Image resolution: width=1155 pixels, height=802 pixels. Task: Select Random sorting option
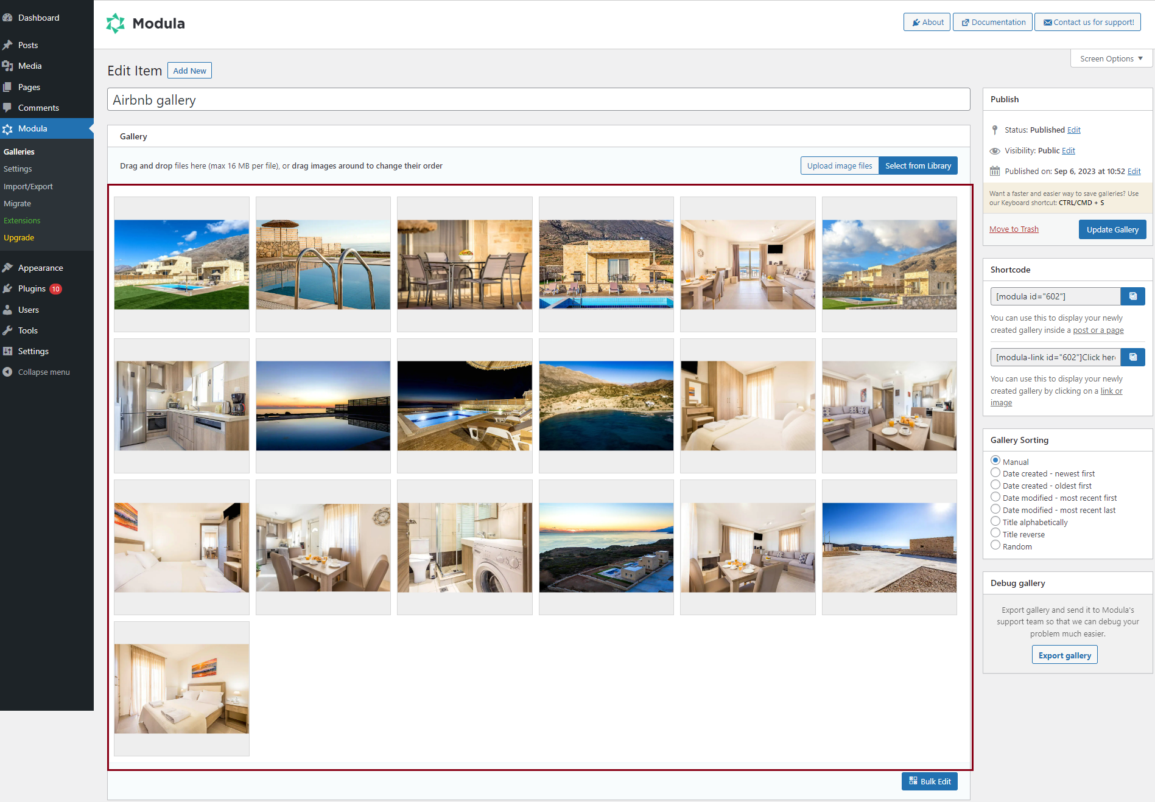coord(995,545)
